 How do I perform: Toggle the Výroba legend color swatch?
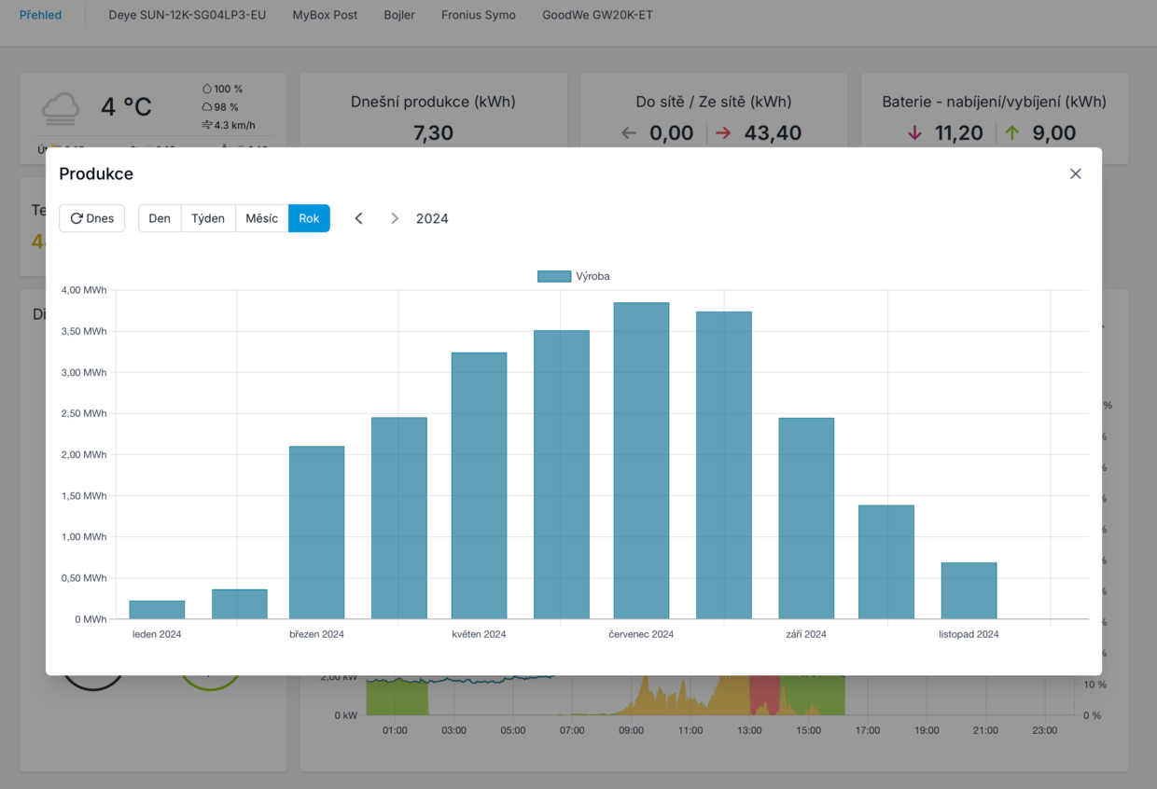point(554,276)
